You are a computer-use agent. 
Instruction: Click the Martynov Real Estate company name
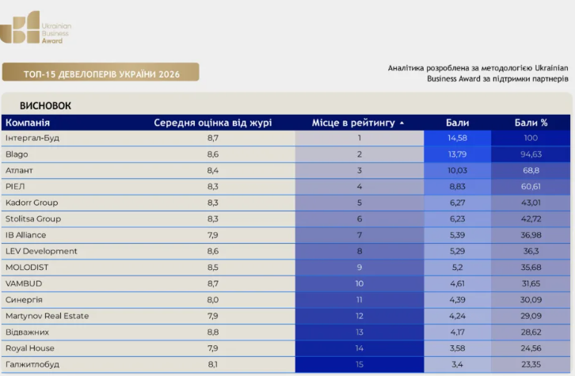tap(47, 316)
